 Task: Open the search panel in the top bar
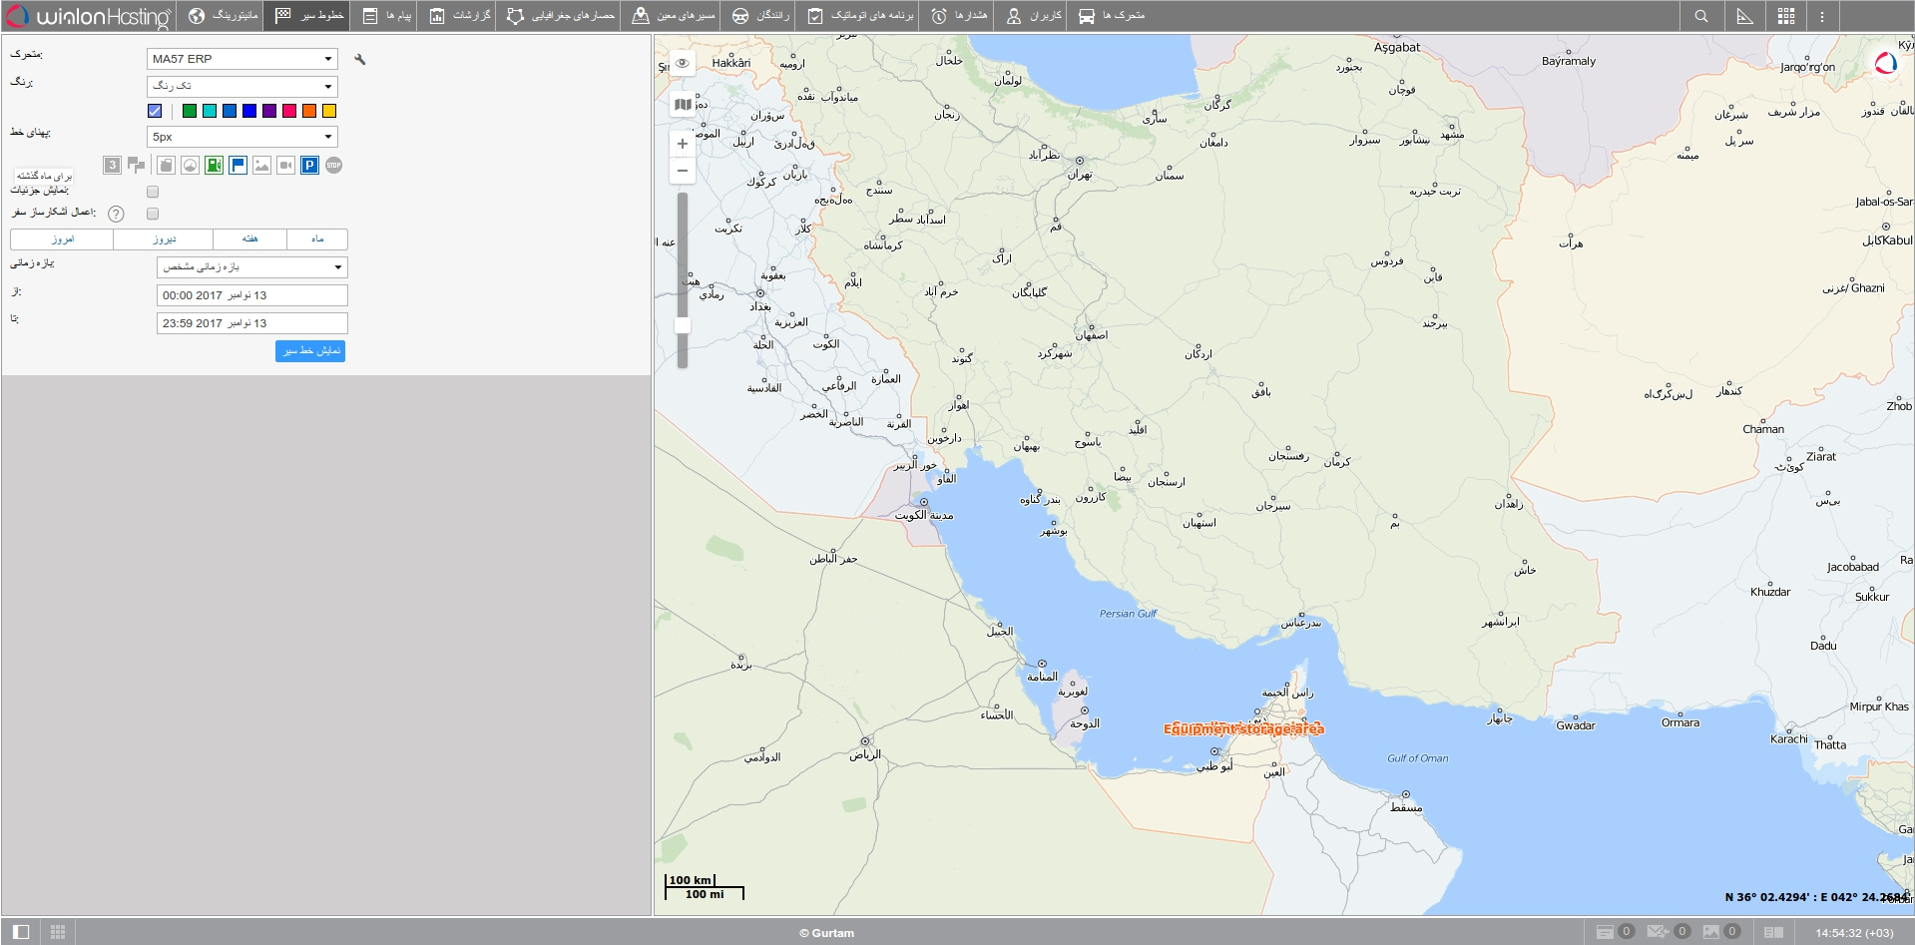coord(1702,15)
